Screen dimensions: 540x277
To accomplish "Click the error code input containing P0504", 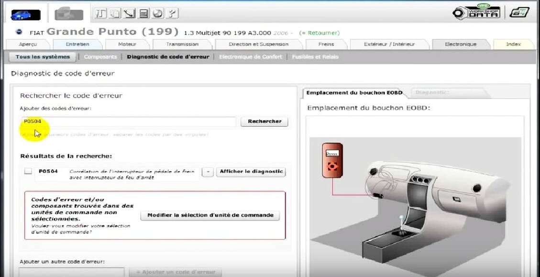I will click(129, 122).
